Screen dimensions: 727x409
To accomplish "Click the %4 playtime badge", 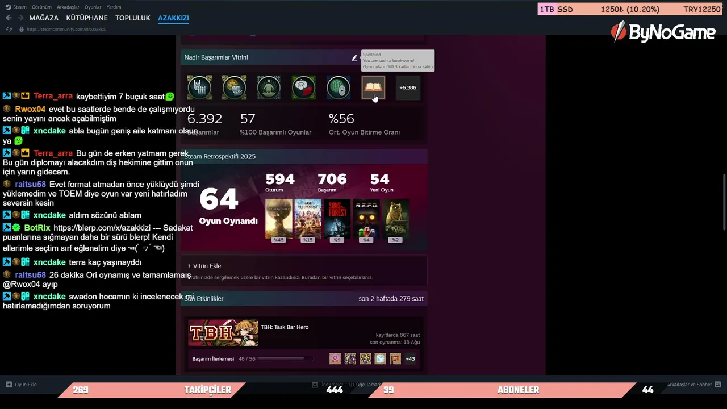I will [366, 240].
